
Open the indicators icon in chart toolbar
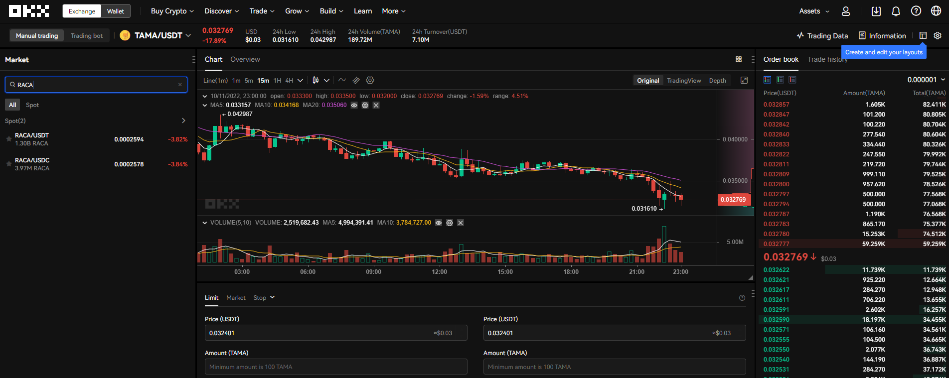[342, 80]
